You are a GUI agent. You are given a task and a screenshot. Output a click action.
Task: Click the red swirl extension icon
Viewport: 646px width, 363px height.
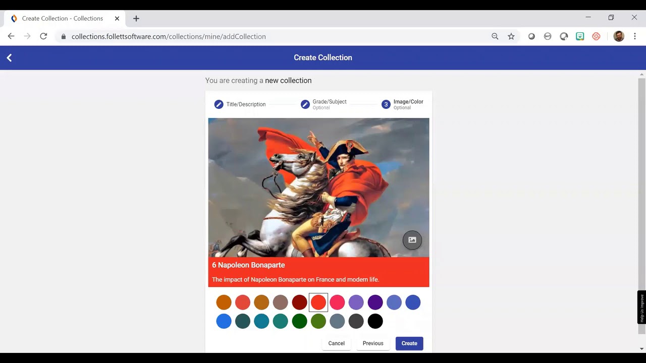click(x=596, y=36)
